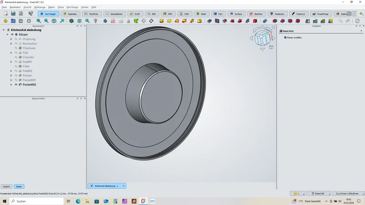Open the TinkerCAD navigation style dropdown
This screenshot has width=365, height=205.
318,193
